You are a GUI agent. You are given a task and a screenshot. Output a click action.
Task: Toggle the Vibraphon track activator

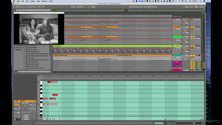(193, 46)
